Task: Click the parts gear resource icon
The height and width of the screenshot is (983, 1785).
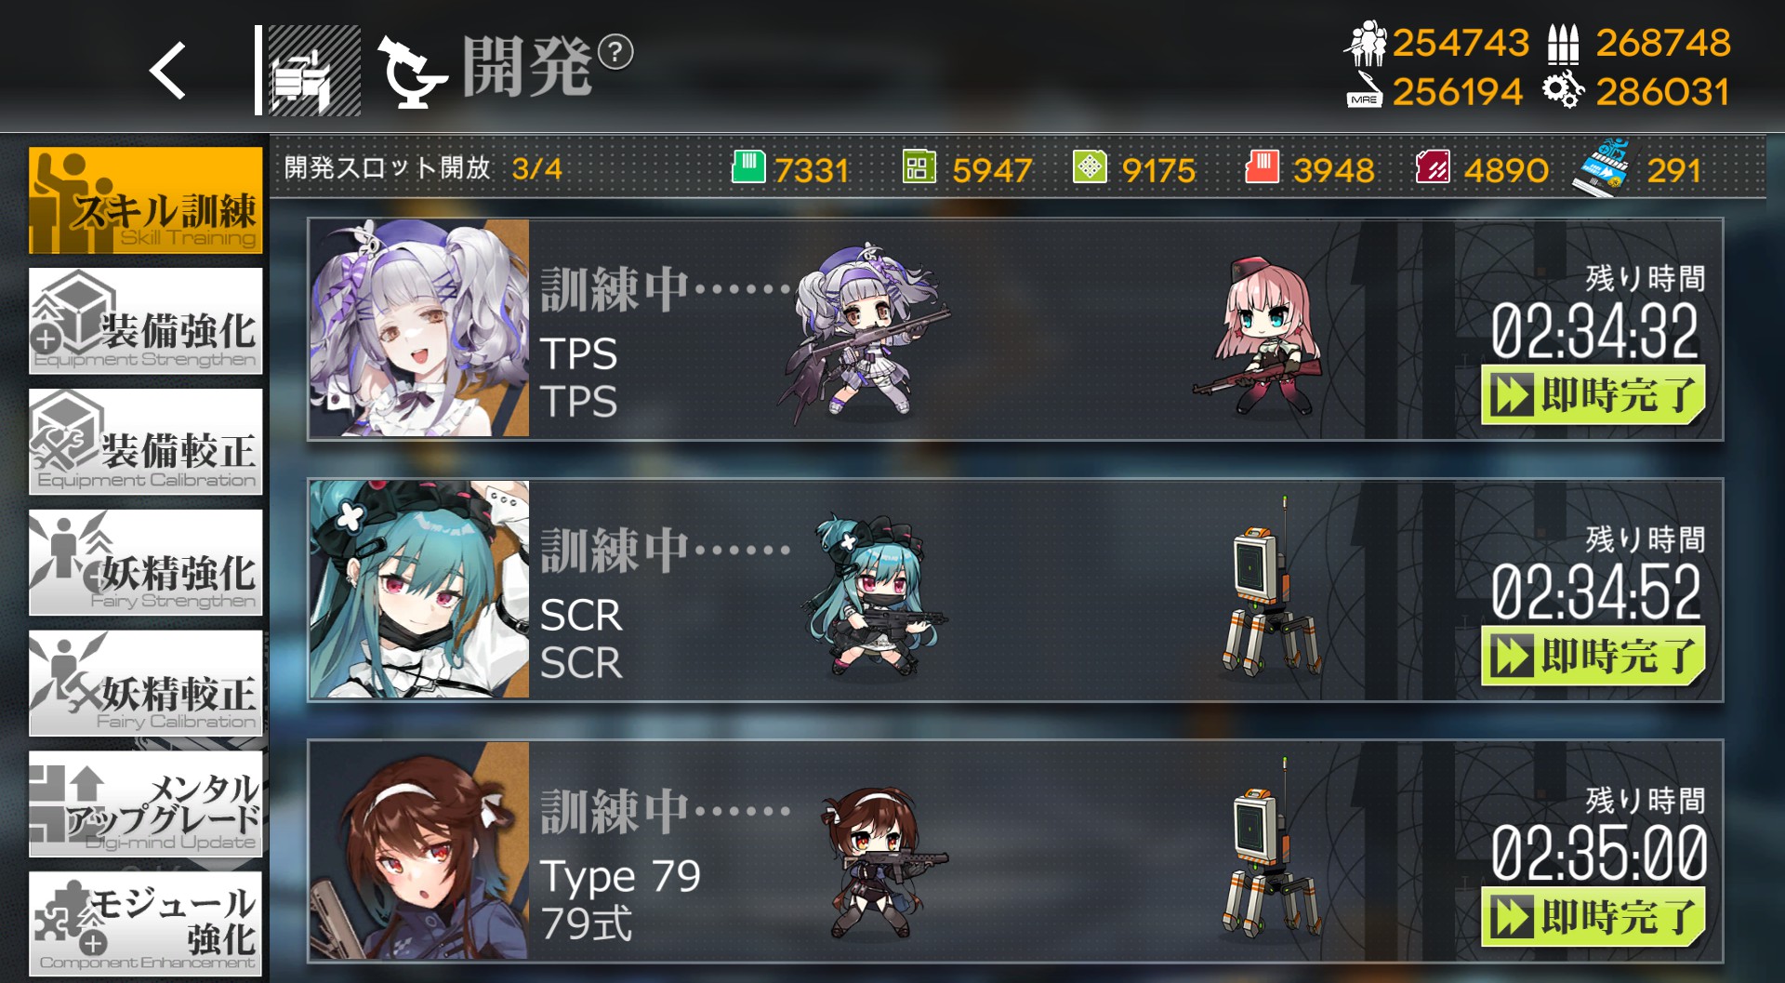Action: (x=1563, y=90)
